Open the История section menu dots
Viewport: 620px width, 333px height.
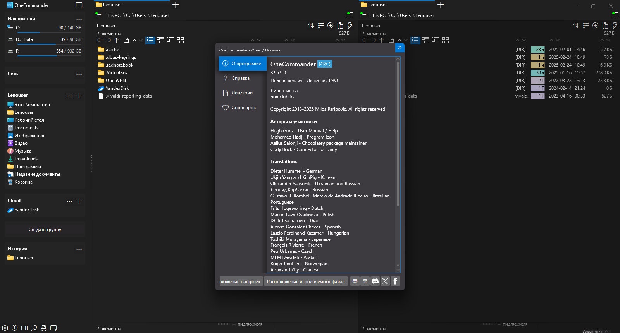tap(79, 249)
